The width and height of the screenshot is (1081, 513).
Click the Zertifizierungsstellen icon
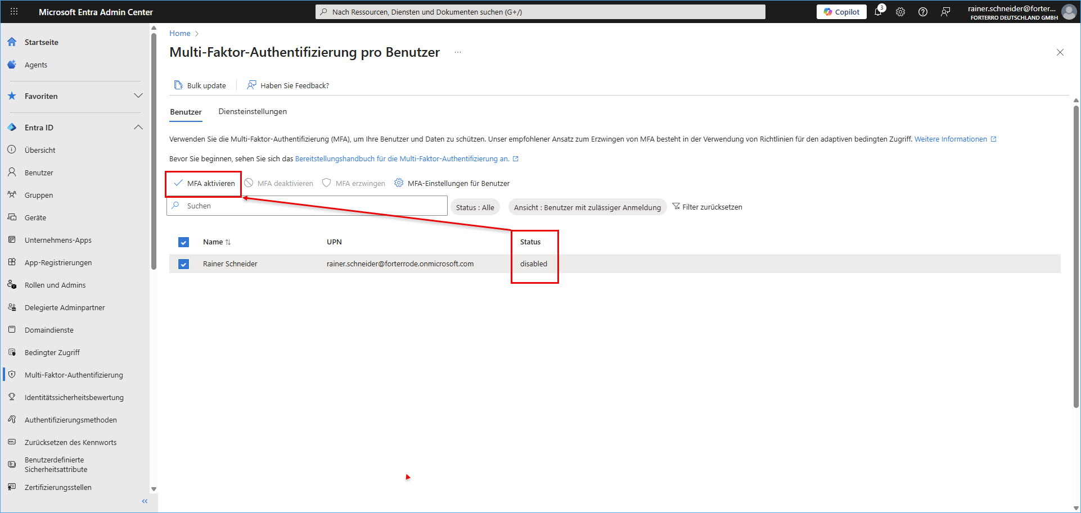pyautogui.click(x=12, y=487)
